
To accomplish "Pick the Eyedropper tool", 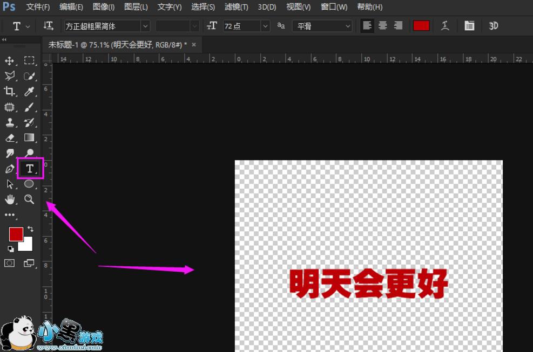I will (x=29, y=91).
